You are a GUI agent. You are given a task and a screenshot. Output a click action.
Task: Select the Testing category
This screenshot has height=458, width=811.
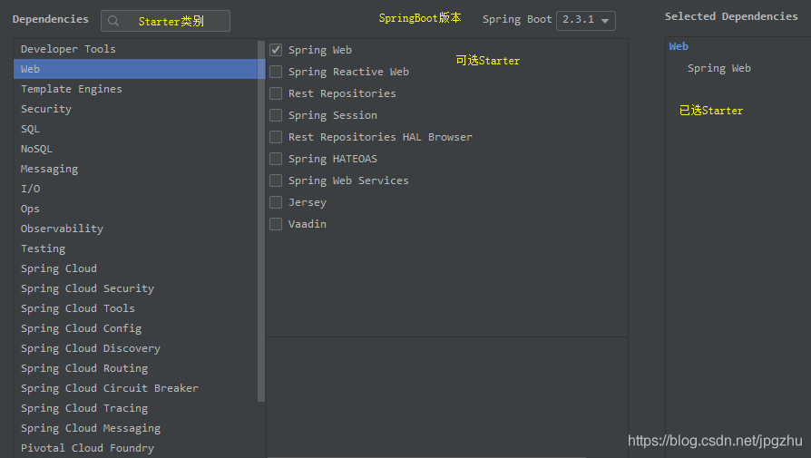(x=135, y=248)
